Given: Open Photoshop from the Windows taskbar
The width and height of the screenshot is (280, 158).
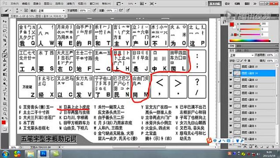Looking at the screenshot, I should 43,154.
